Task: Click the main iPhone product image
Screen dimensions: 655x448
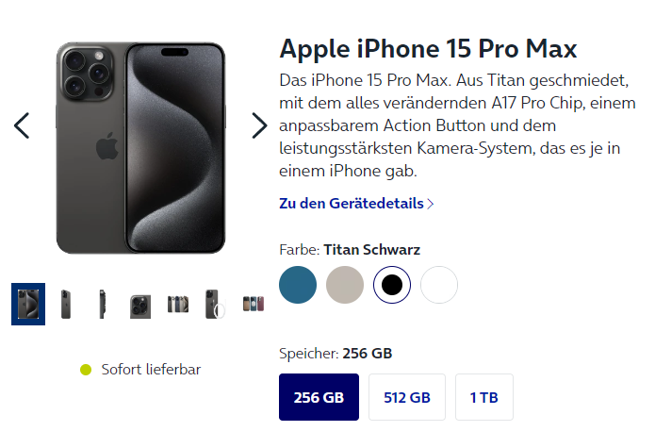Action: point(140,147)
